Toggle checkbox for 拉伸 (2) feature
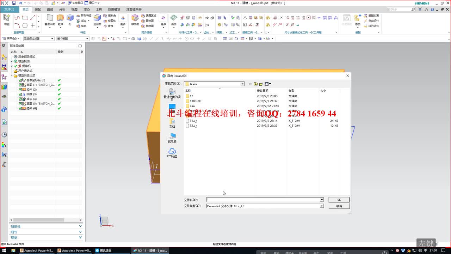Screen dimensions: 451x254 [x=20, y=90]
